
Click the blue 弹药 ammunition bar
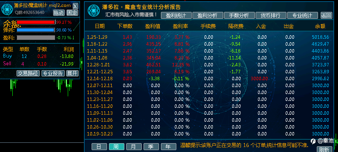[35, 30]
